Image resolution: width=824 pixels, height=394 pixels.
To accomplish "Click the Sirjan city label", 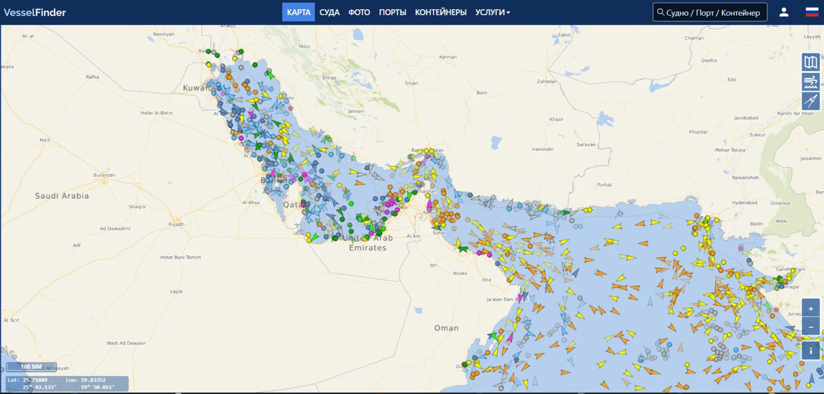I will 411,83.
